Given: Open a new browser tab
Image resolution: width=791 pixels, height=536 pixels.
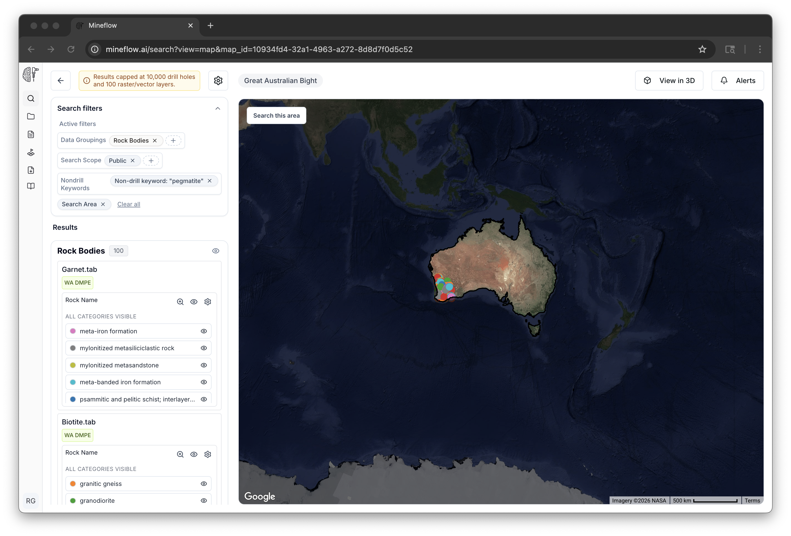Looking at the screenshot, I should (210, 25).
